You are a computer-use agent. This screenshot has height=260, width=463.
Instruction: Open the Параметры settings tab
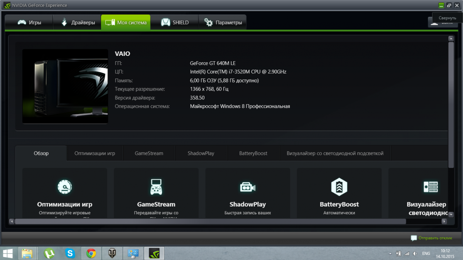223,22
